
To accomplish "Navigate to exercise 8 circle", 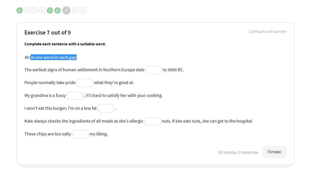I will pyautogui.click(x=75, y=11).
